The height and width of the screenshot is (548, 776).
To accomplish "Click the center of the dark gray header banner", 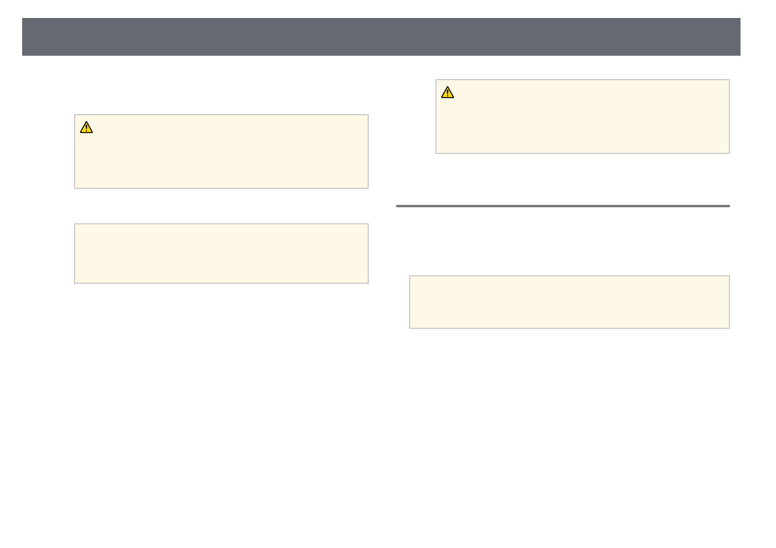I will [x=381, y=37].
